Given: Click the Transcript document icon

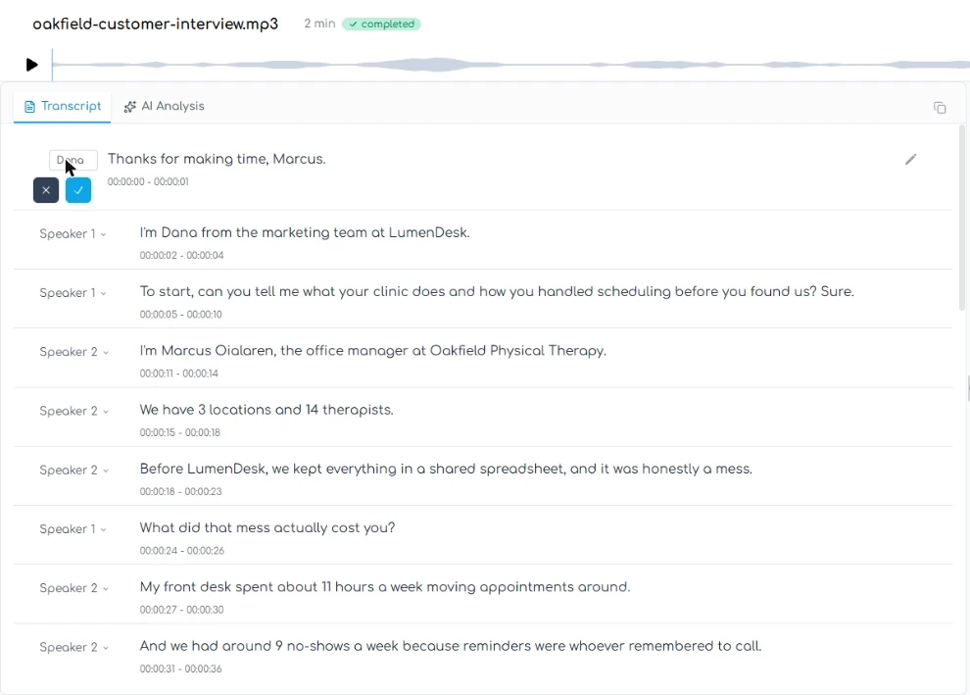Looking at the screenshot, I should [29, 107].
